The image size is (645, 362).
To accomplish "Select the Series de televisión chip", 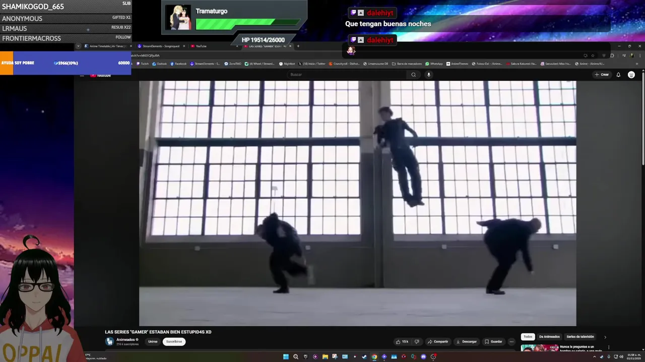I will (580, 337).
